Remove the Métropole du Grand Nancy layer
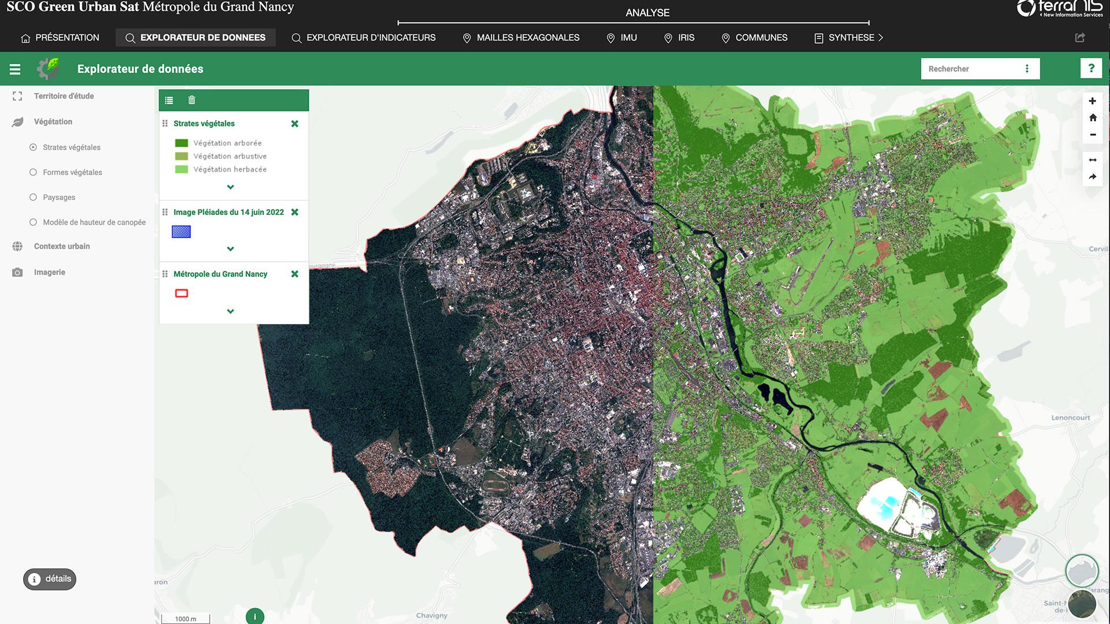The width and height of the screenshot is (1110, 624). 294,273
